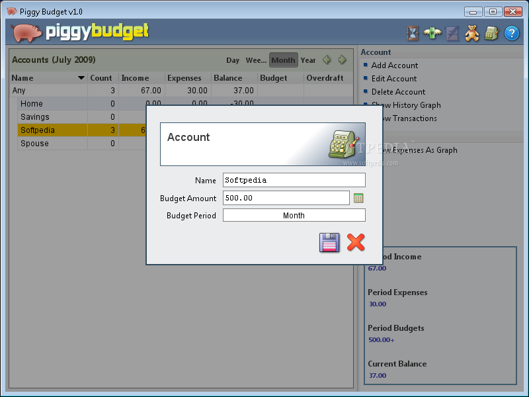Click the Overdraft column header
This screenshot has width=529, height=397.
(x=328, y=78)
